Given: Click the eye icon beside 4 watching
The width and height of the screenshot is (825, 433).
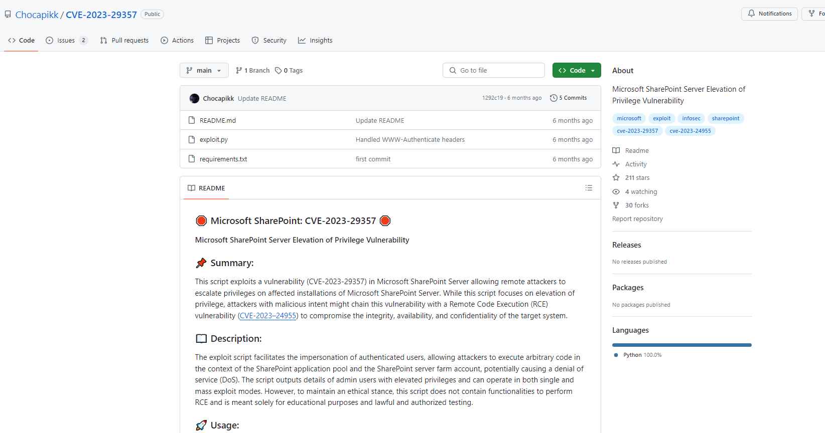Looking at the screenshot, I should pyautogui.click(x=616, y=191).
